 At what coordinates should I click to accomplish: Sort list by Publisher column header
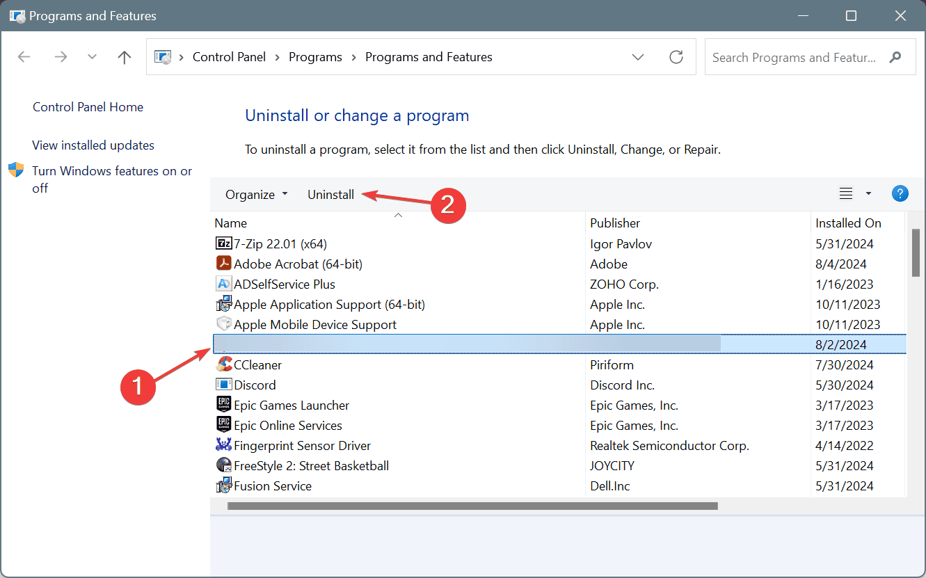pyautogui.click(x=615, y=223)
